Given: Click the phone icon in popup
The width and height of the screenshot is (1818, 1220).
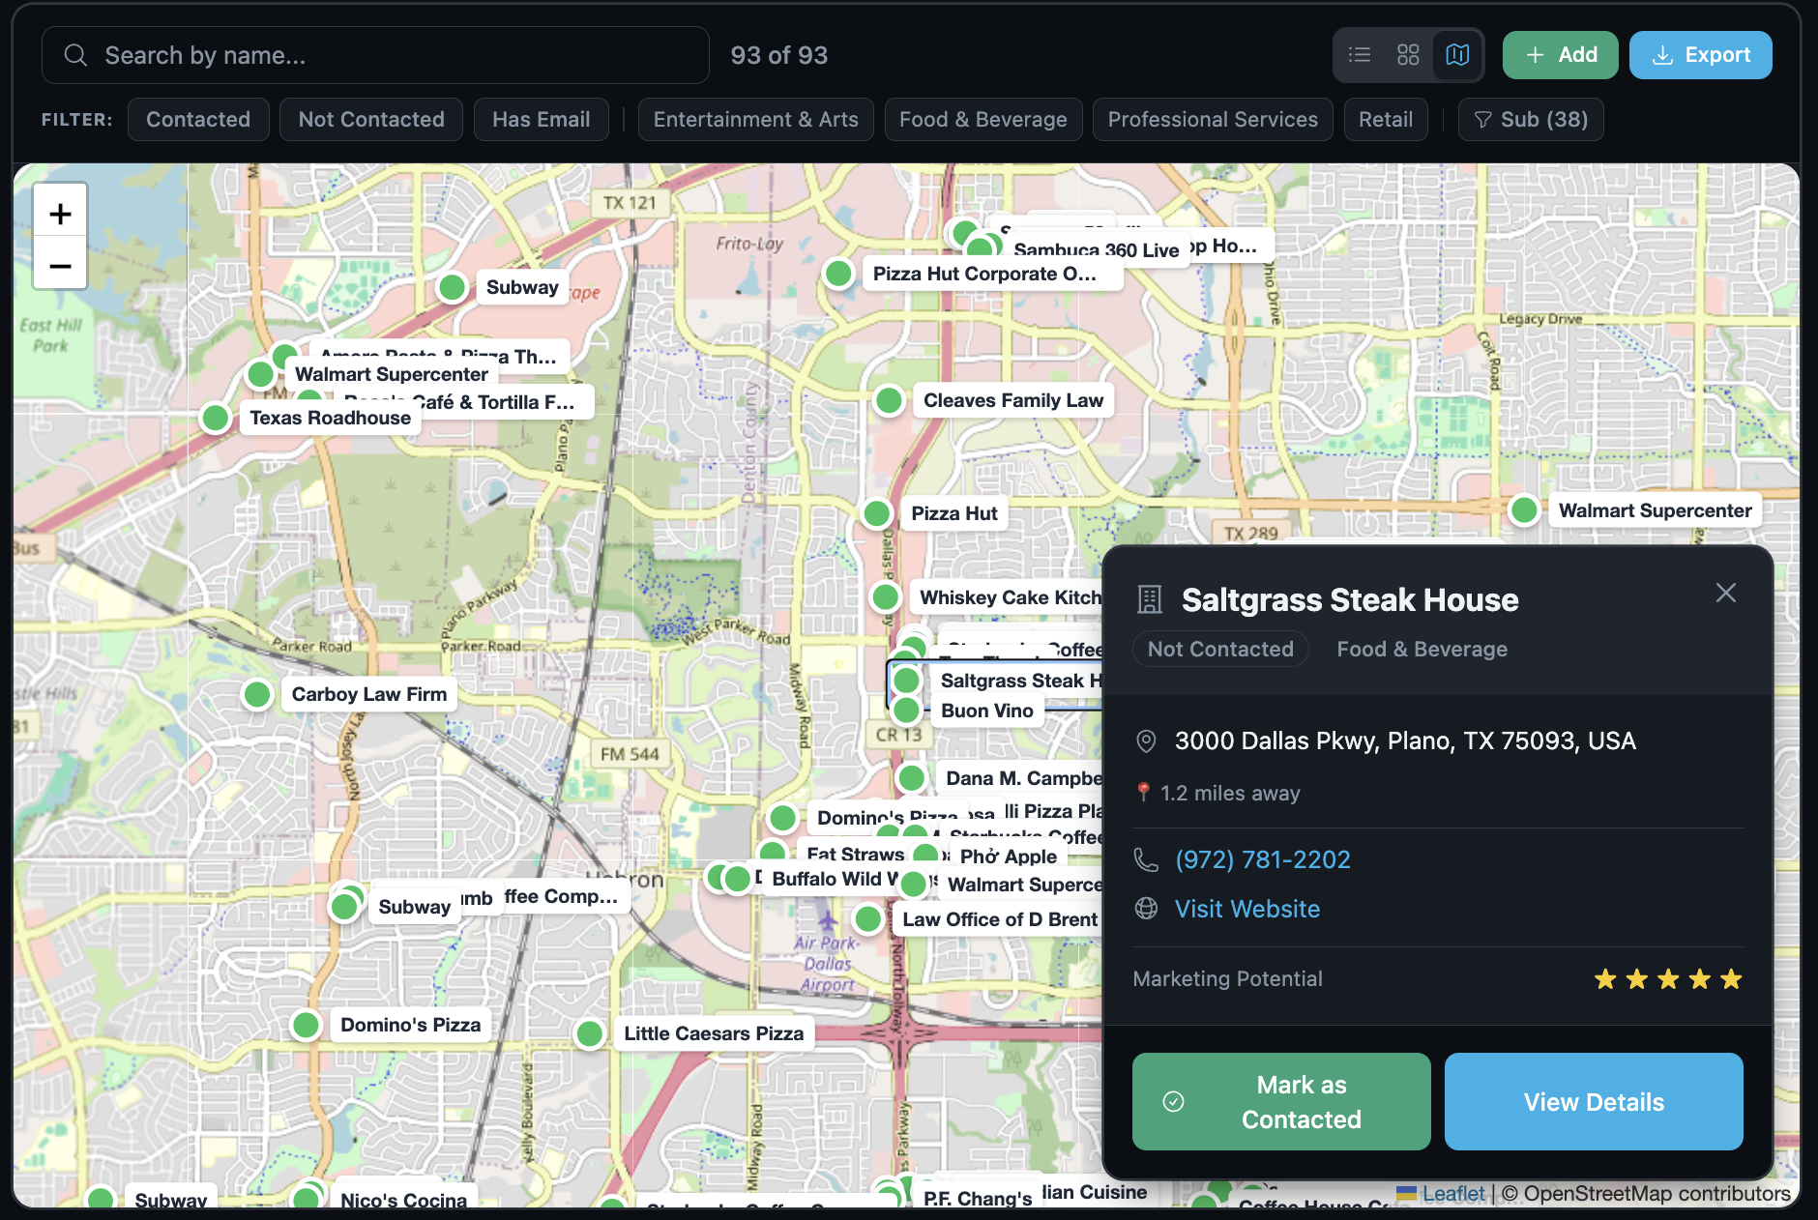Looking at the screenshot, I should 1146,859.
